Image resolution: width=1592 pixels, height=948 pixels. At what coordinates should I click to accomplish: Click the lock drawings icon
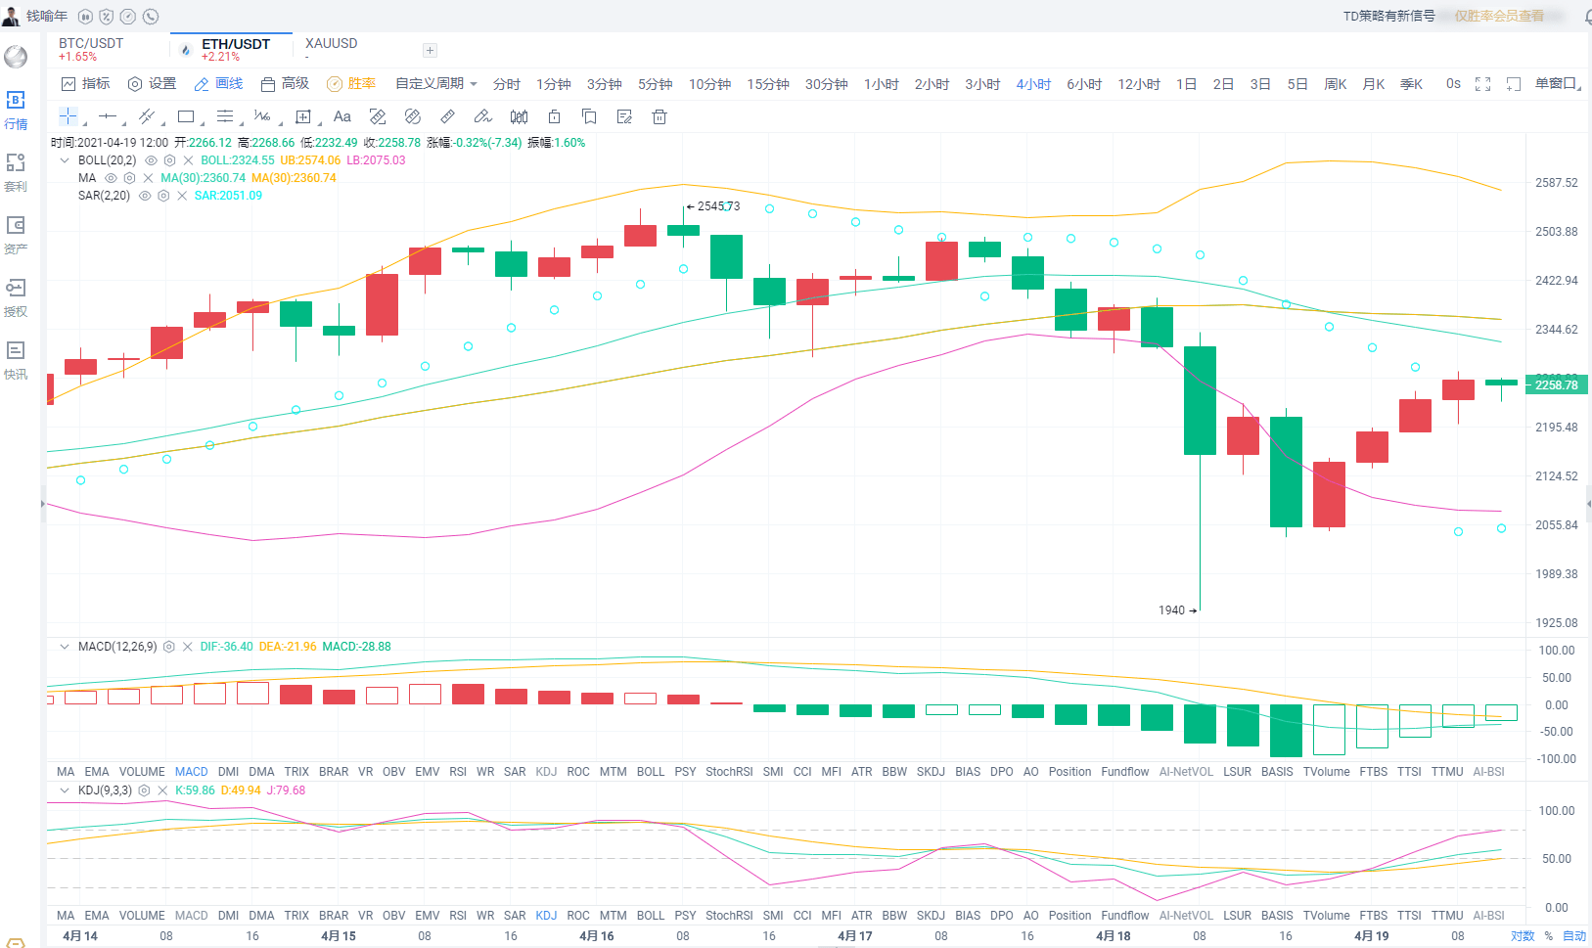[554, 116]
